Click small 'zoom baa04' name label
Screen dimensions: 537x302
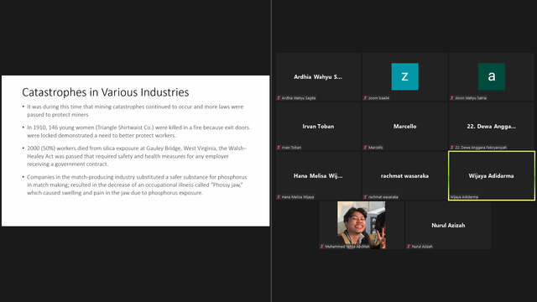point(378,98)
